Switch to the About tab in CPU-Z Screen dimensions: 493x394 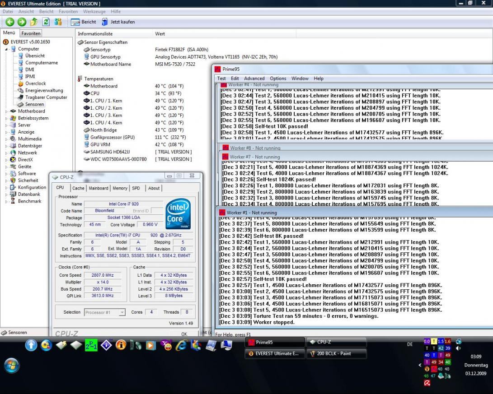(154, 188)
